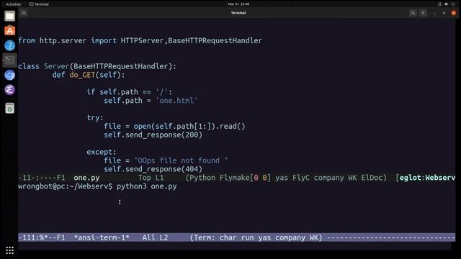This screenshot has width=461, height=259.
Task: Open the clock showing Mar 31 22:48
Action: pyautogui.click(x=238, y=4)
